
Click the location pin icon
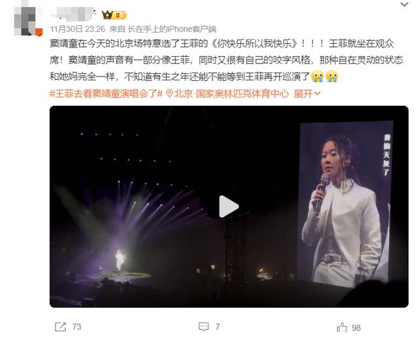[170, 94]
